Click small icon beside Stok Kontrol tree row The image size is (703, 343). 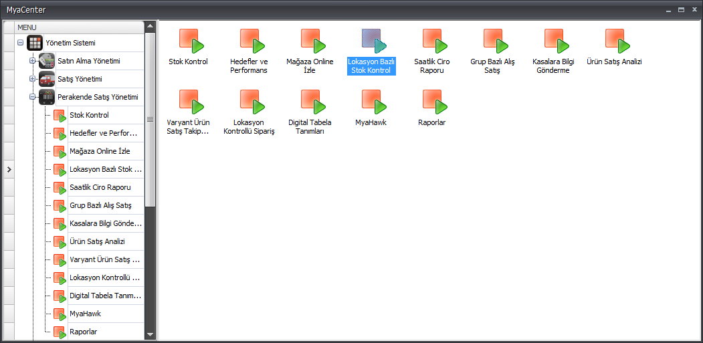coord(60,116)
